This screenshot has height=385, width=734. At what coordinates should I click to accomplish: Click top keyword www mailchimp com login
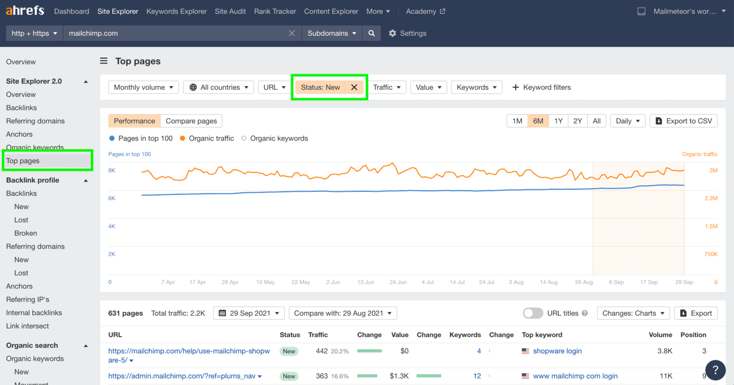click(575, 376)
